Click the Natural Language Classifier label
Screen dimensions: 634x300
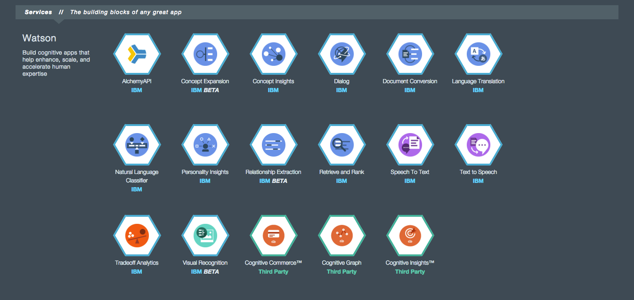pyautogui.click(x=137, y=176)
